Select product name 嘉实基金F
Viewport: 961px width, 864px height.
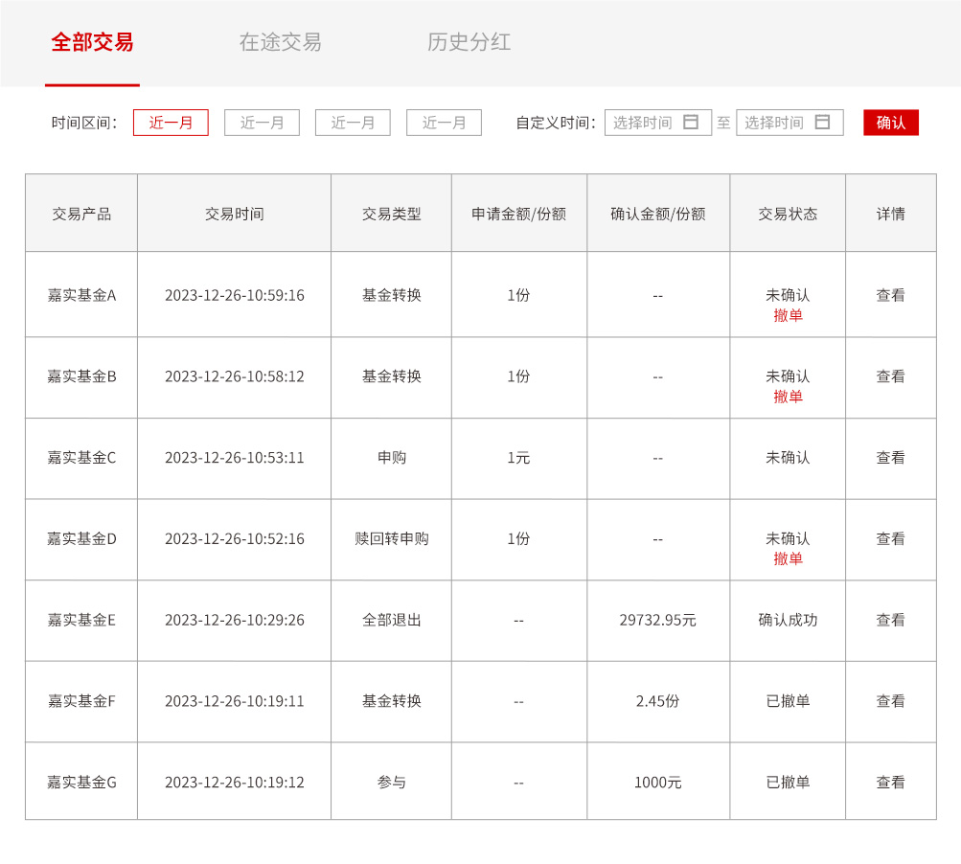coord(81,701)
